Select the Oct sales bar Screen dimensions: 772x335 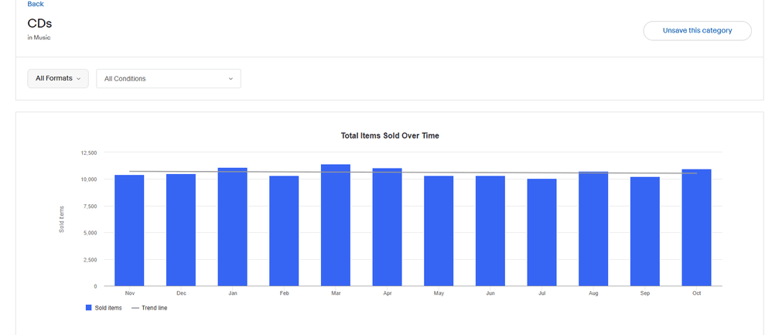[x=697, y=227]
